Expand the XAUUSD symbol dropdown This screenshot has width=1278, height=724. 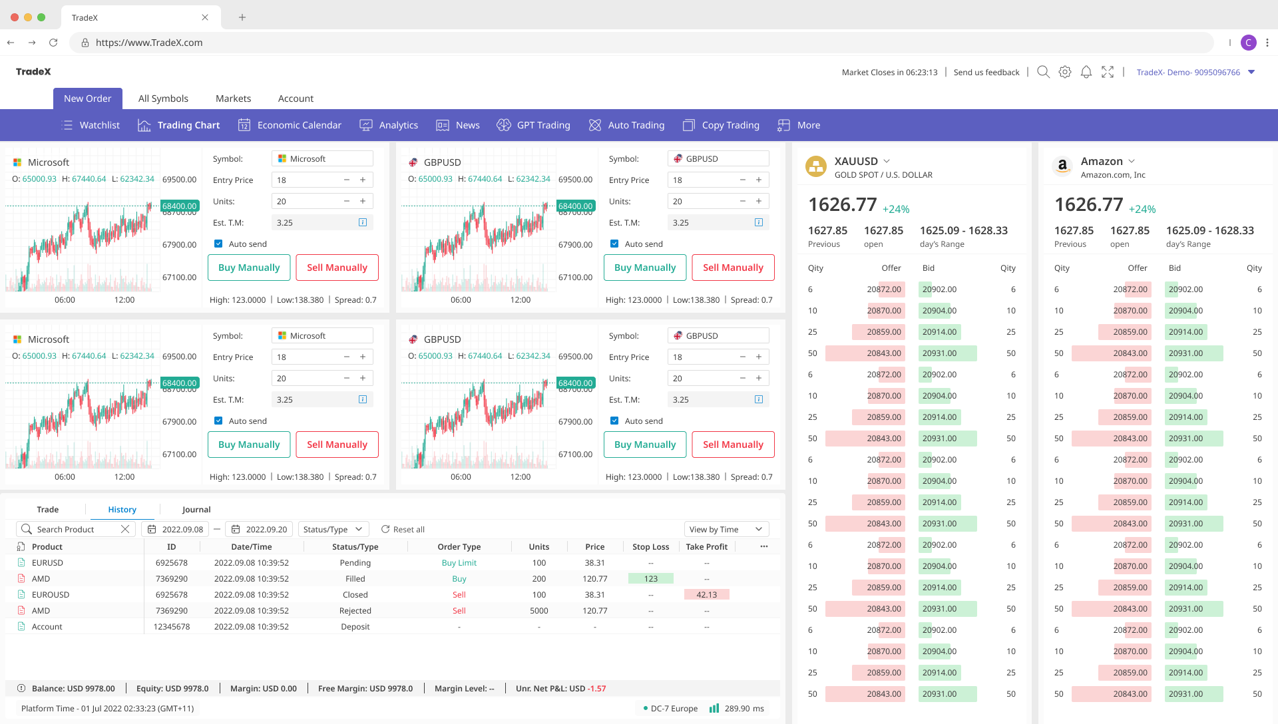pos(887,161)
